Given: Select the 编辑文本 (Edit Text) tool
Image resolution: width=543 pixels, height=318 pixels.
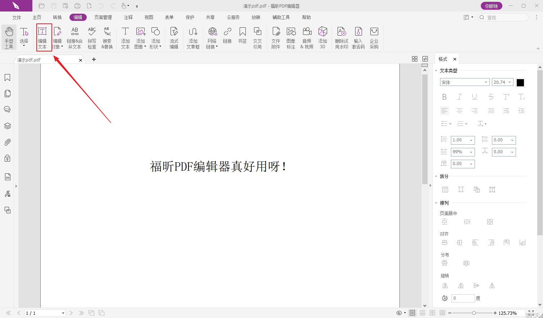Looking at the screenshot, I should [42, 37].
